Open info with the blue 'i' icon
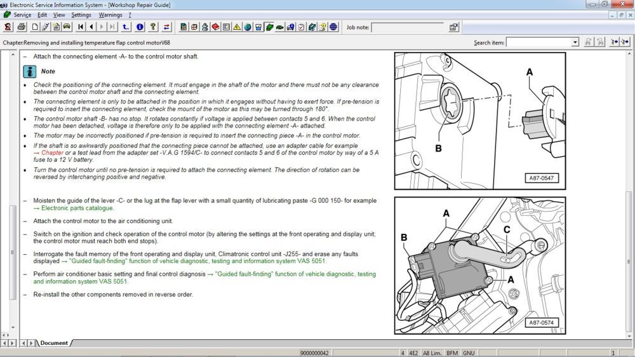The width and height of the screenshot is (635, 357). click(140, 27)
